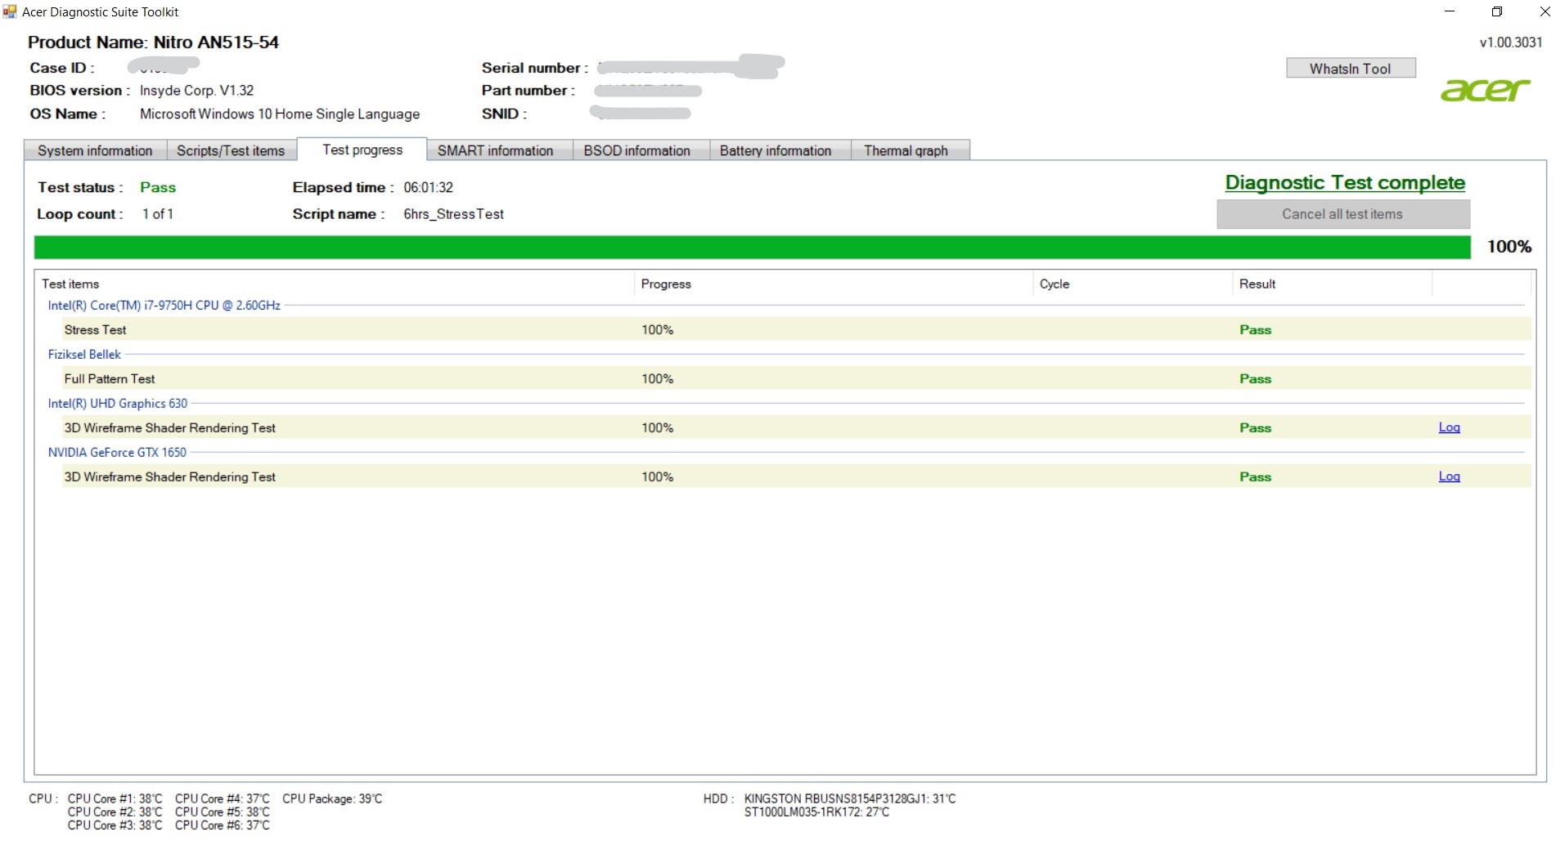
Task: Click the Acer logo
Action: tap(1485, 89)
